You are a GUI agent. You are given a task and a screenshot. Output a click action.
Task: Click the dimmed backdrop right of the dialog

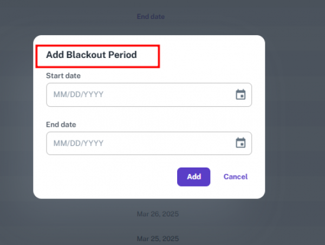coord(295,119)
